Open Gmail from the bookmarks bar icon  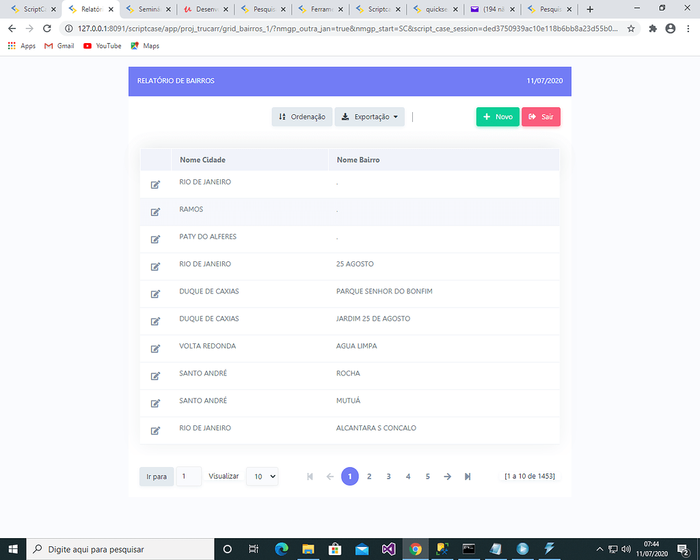[48, 46]
